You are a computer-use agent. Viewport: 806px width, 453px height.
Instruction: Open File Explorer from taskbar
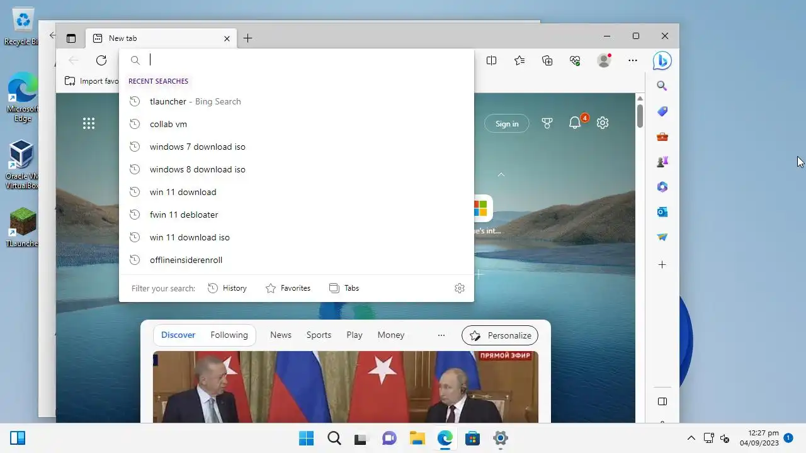tap(417, 439)
